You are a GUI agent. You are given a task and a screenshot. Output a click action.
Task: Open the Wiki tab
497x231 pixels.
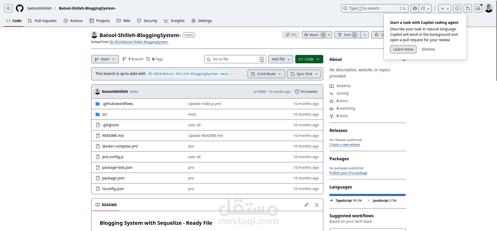click(124, 21)
